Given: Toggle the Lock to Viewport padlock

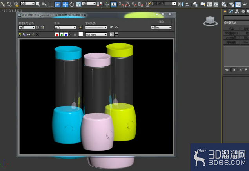Looking at the screenshot, I should pos(80,27).
